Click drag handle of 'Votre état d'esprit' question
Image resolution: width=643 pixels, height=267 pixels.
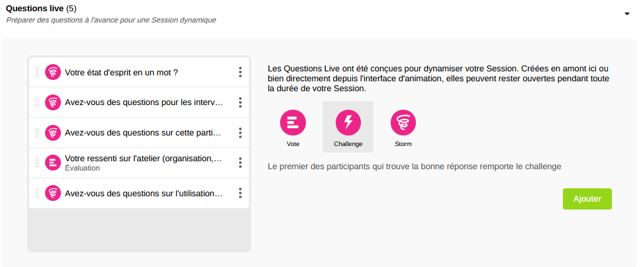(37, 72)
